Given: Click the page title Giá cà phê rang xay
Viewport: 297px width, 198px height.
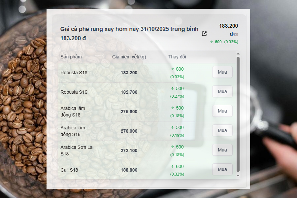Looking at the screenshot, I should pos(129,34).
